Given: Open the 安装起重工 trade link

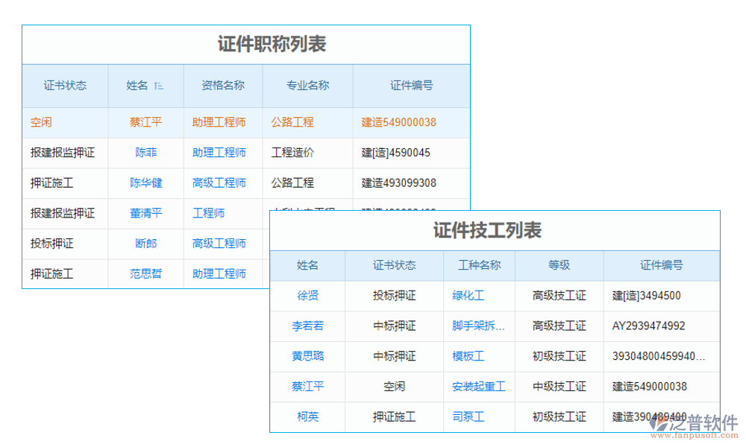Looking at the screenshot, I should point(480,387).
